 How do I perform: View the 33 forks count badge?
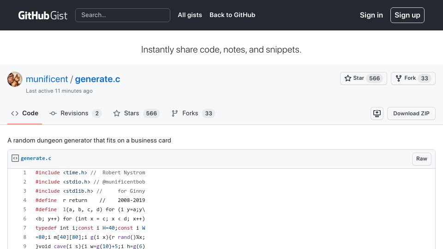(x=425, y=78)
